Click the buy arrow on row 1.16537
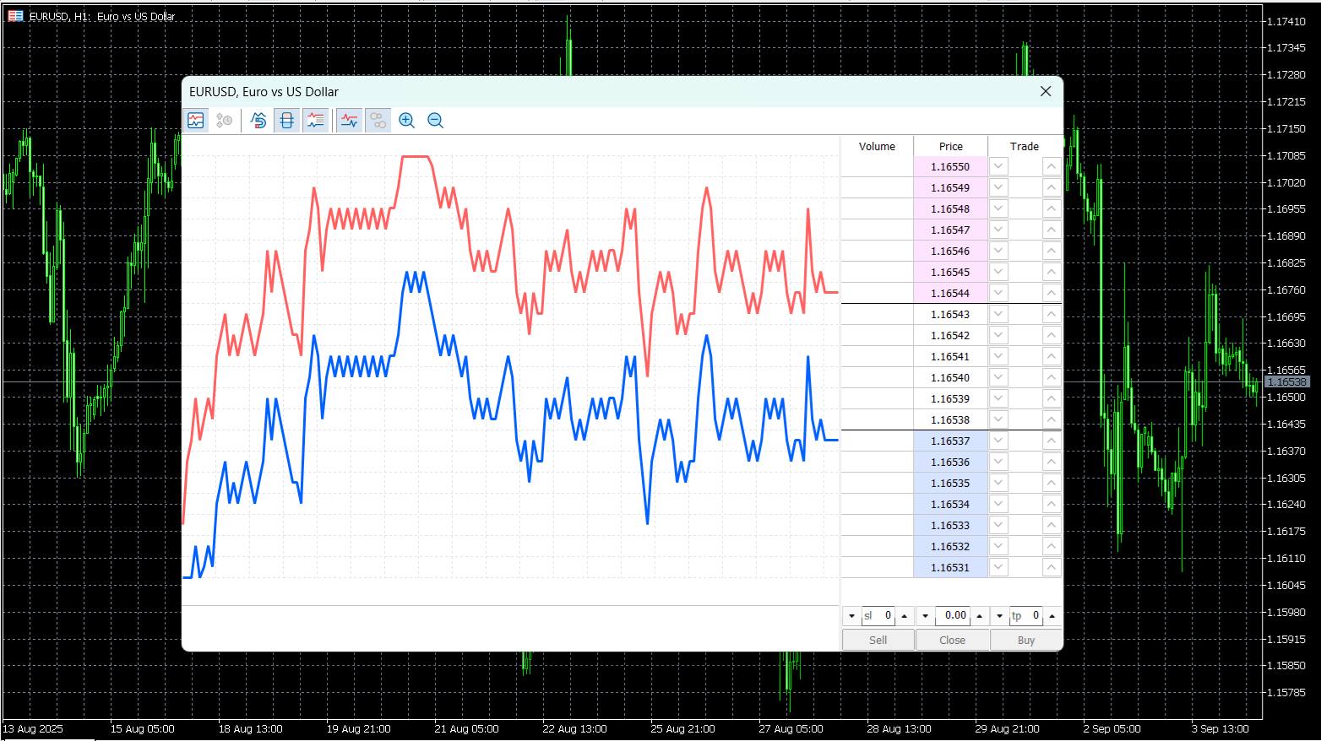The height and width of the screenshot is (741, 1321). click(1051, 441)
